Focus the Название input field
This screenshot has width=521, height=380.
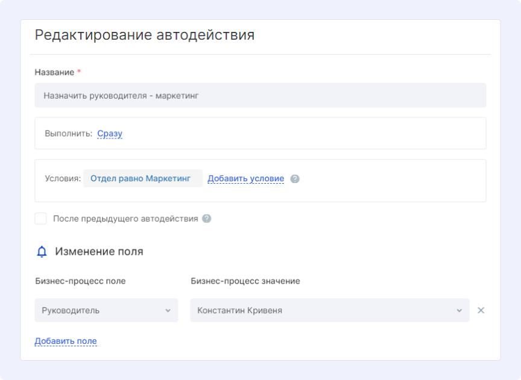(260, 95)
